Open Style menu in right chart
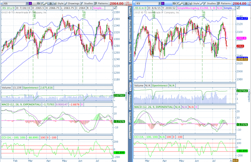The image size is (251, 162). point(195,4)
